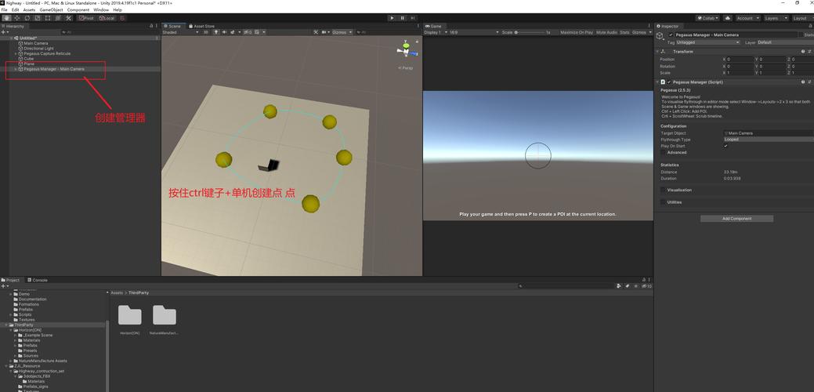Toggle Local handle rotation button

click(x=107, y=18)
